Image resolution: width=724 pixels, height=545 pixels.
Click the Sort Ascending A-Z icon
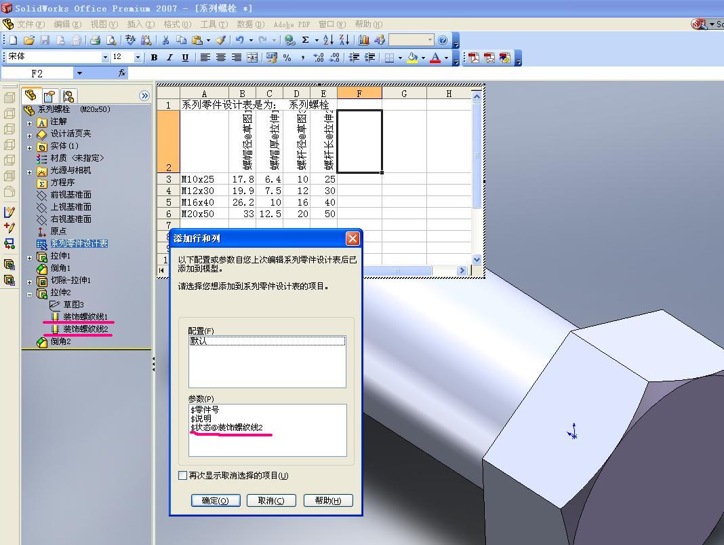[x=328, y=41]
